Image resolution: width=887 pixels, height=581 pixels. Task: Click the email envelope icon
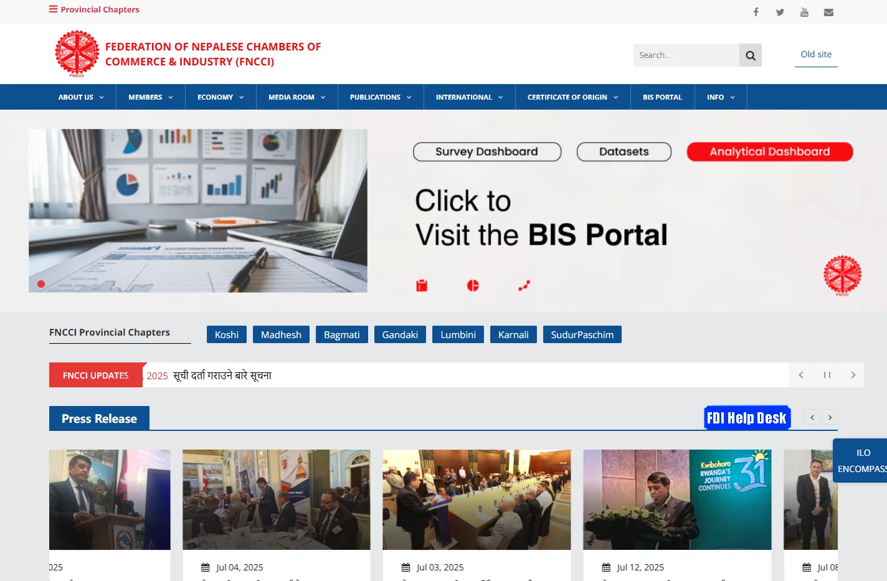[x=828, y=12]
